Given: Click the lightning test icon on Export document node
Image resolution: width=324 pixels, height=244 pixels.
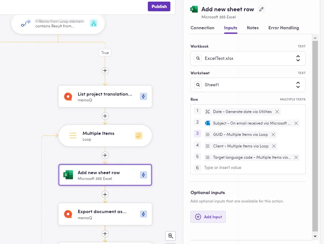Looking at the screenshot, I should point(143,214).
